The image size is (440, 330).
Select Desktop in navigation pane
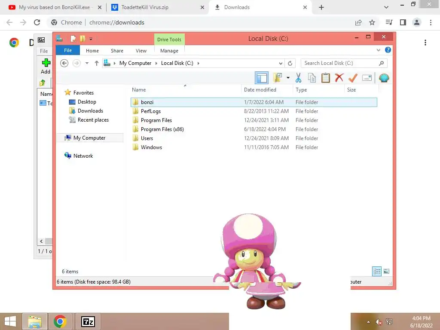pyautogui.click(x=87, y=102)
